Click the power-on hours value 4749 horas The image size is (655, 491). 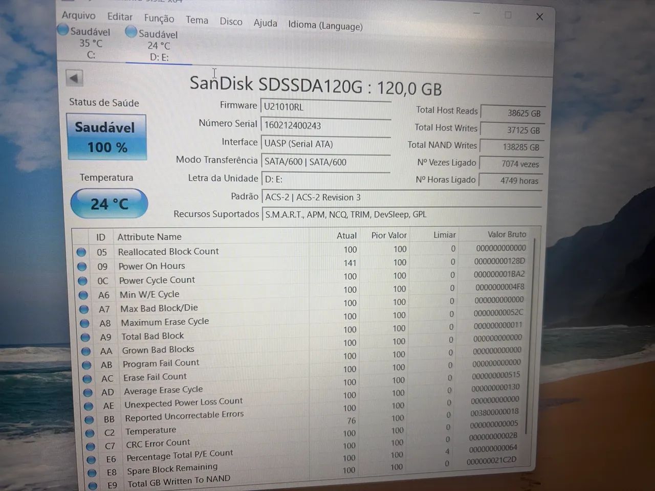coord(511,181)
